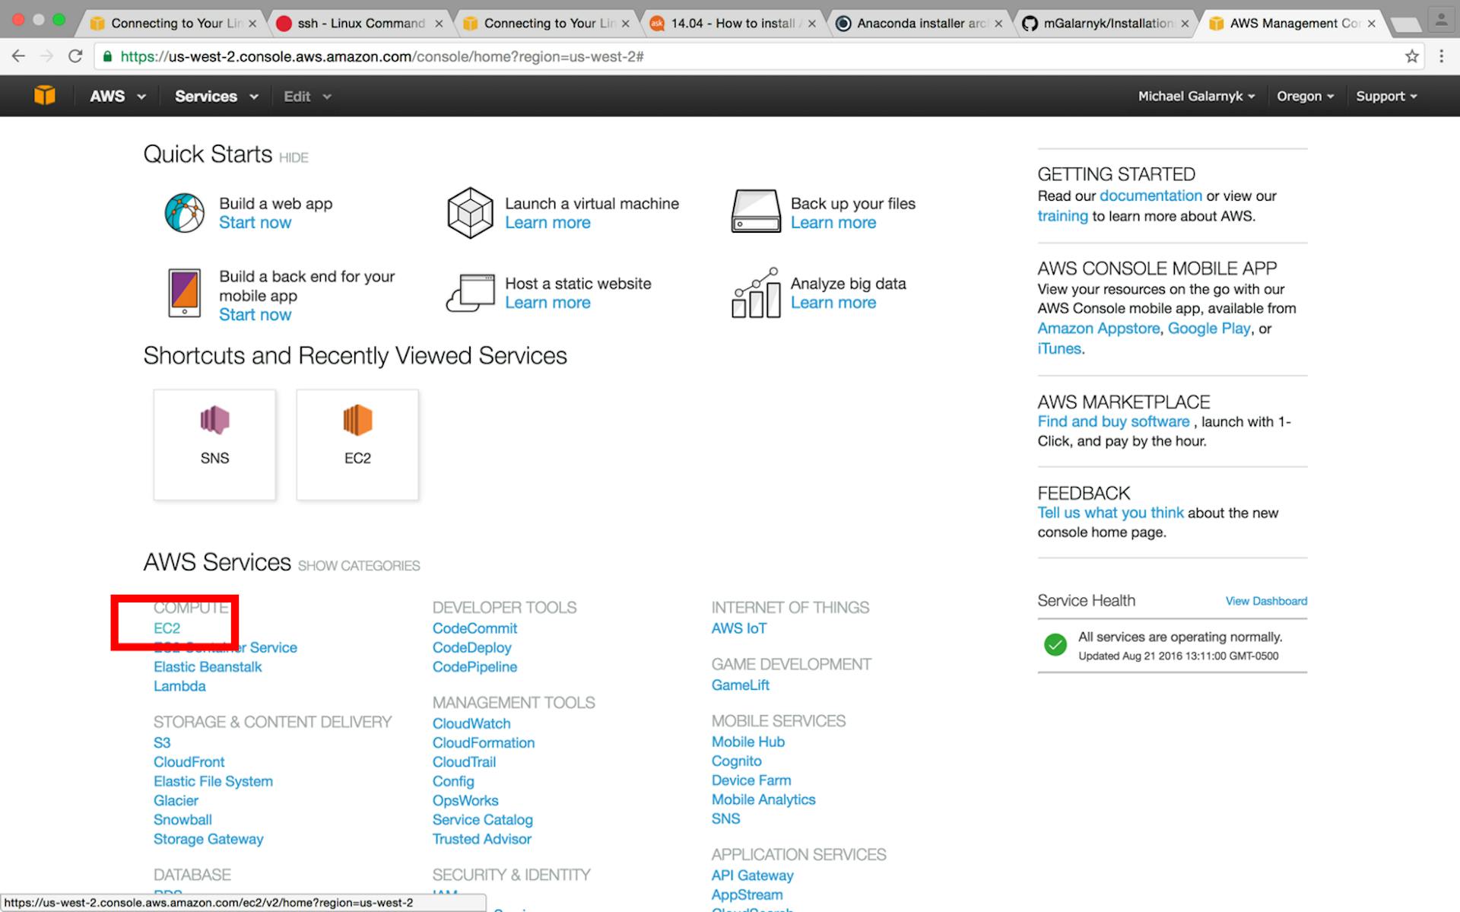1460x912 pixels.
Task: Hide the Quick Starts section
Action: (293, 157)
